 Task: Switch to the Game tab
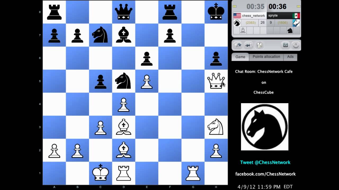pos(240,57)
